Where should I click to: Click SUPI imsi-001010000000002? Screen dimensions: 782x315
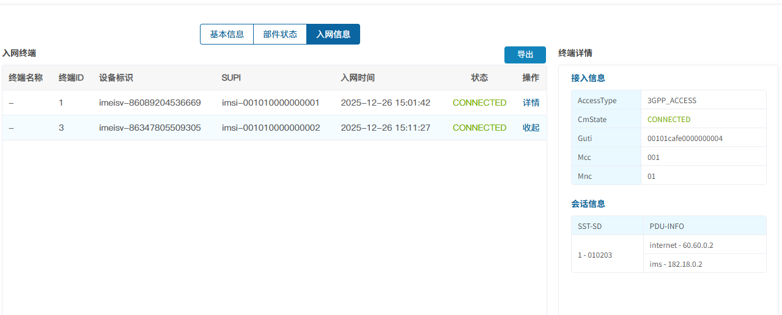270,128
